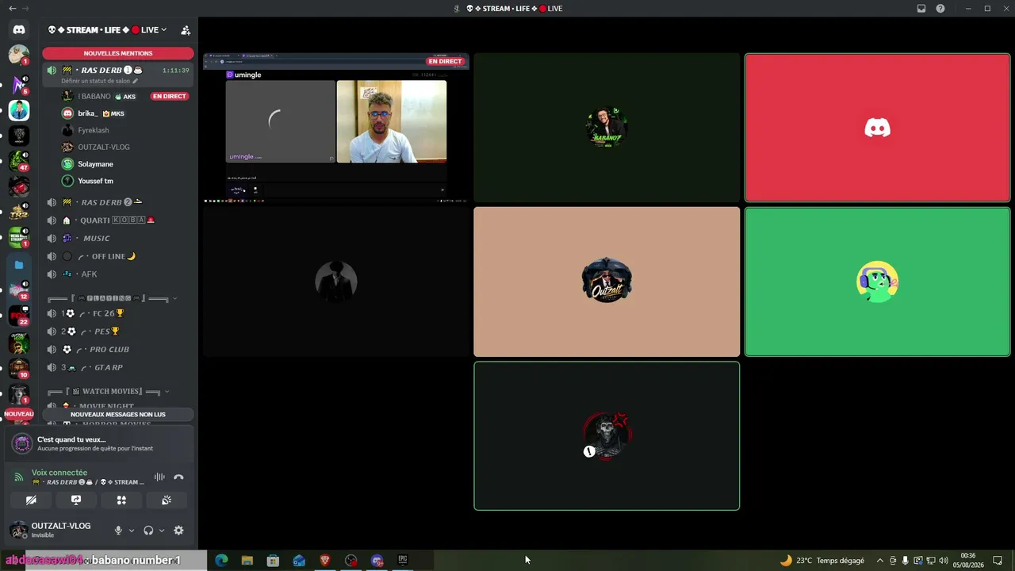Screen dimensions: 1015x571
Task: Join the OFF LINE voice channel
Action: (x=118, y=256)
